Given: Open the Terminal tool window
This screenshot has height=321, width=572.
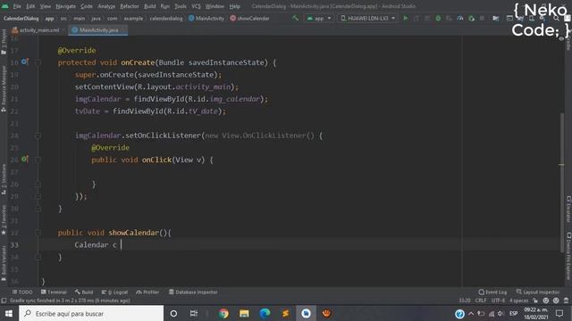Looking at the screenshot, I should tap(54, 292).
